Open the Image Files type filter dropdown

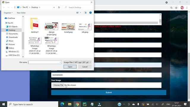[x=77, y=62]
